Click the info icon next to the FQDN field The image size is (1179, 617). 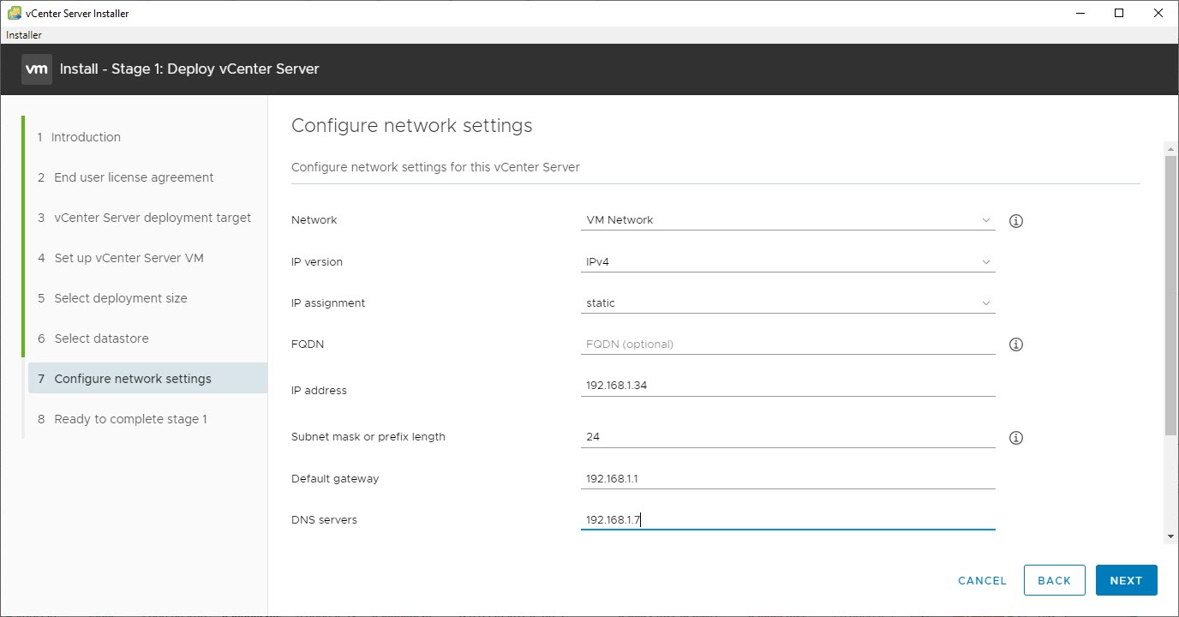pyautogui.click(x=1015, y=344)
